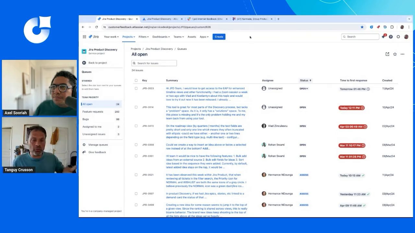Check the box for JPD-3507
The image size is (415, 233).
(x=136, y=194)
